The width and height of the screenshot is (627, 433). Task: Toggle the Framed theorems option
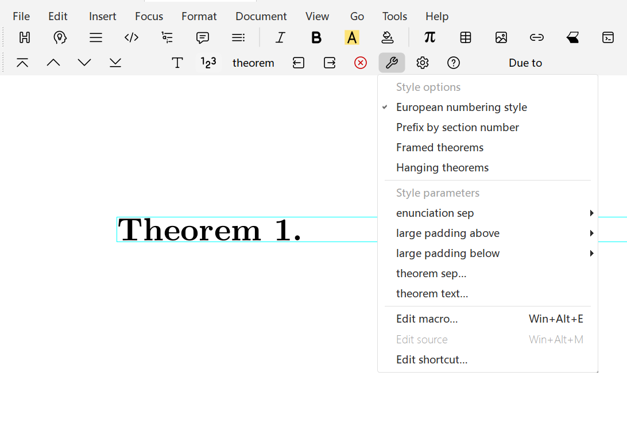coord(439,148)
